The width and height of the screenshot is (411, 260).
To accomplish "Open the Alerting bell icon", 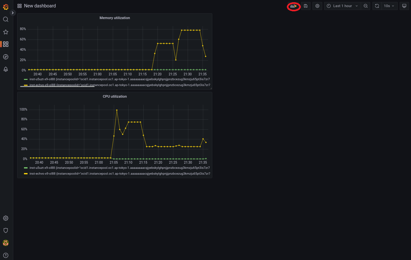I will click(6, 69).
